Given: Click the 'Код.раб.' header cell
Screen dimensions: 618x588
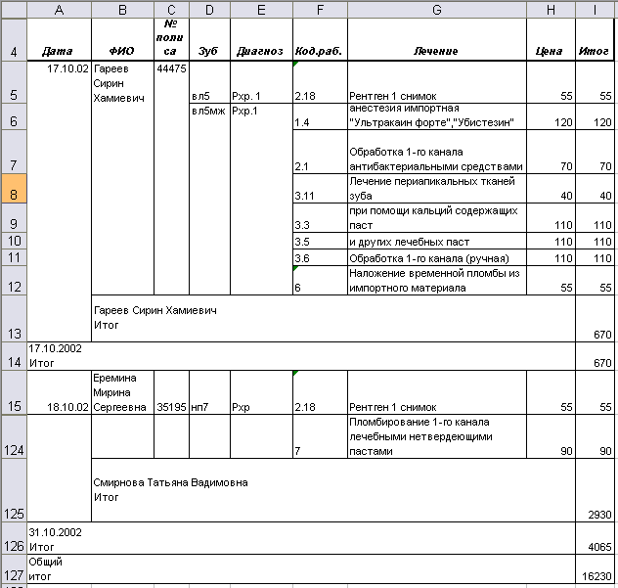Looking at the screenshot, I should point(320,39).
